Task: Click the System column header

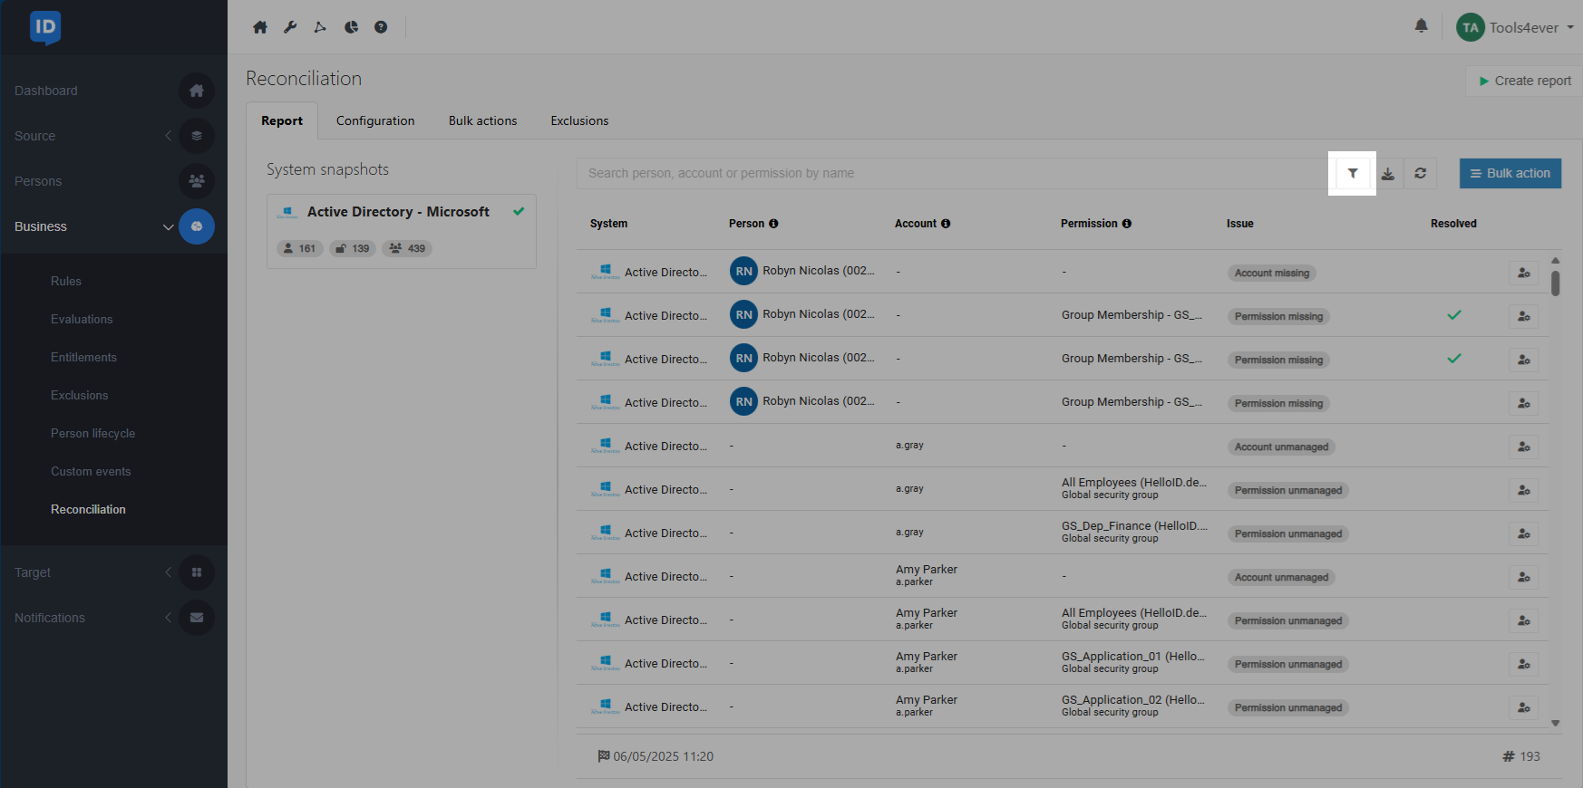Action: click(608, 224)
